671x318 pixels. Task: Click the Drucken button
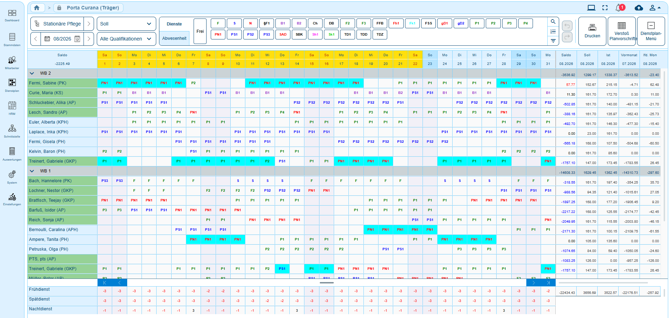pyautogui.click(x=592, y=31)
